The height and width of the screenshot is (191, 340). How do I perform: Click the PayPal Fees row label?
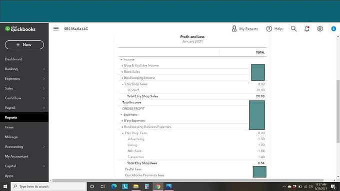tap(133, 169)
